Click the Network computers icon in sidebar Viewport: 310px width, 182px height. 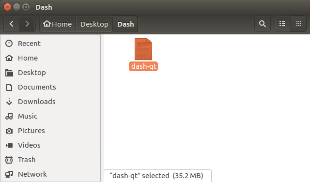tap(9, 174)
